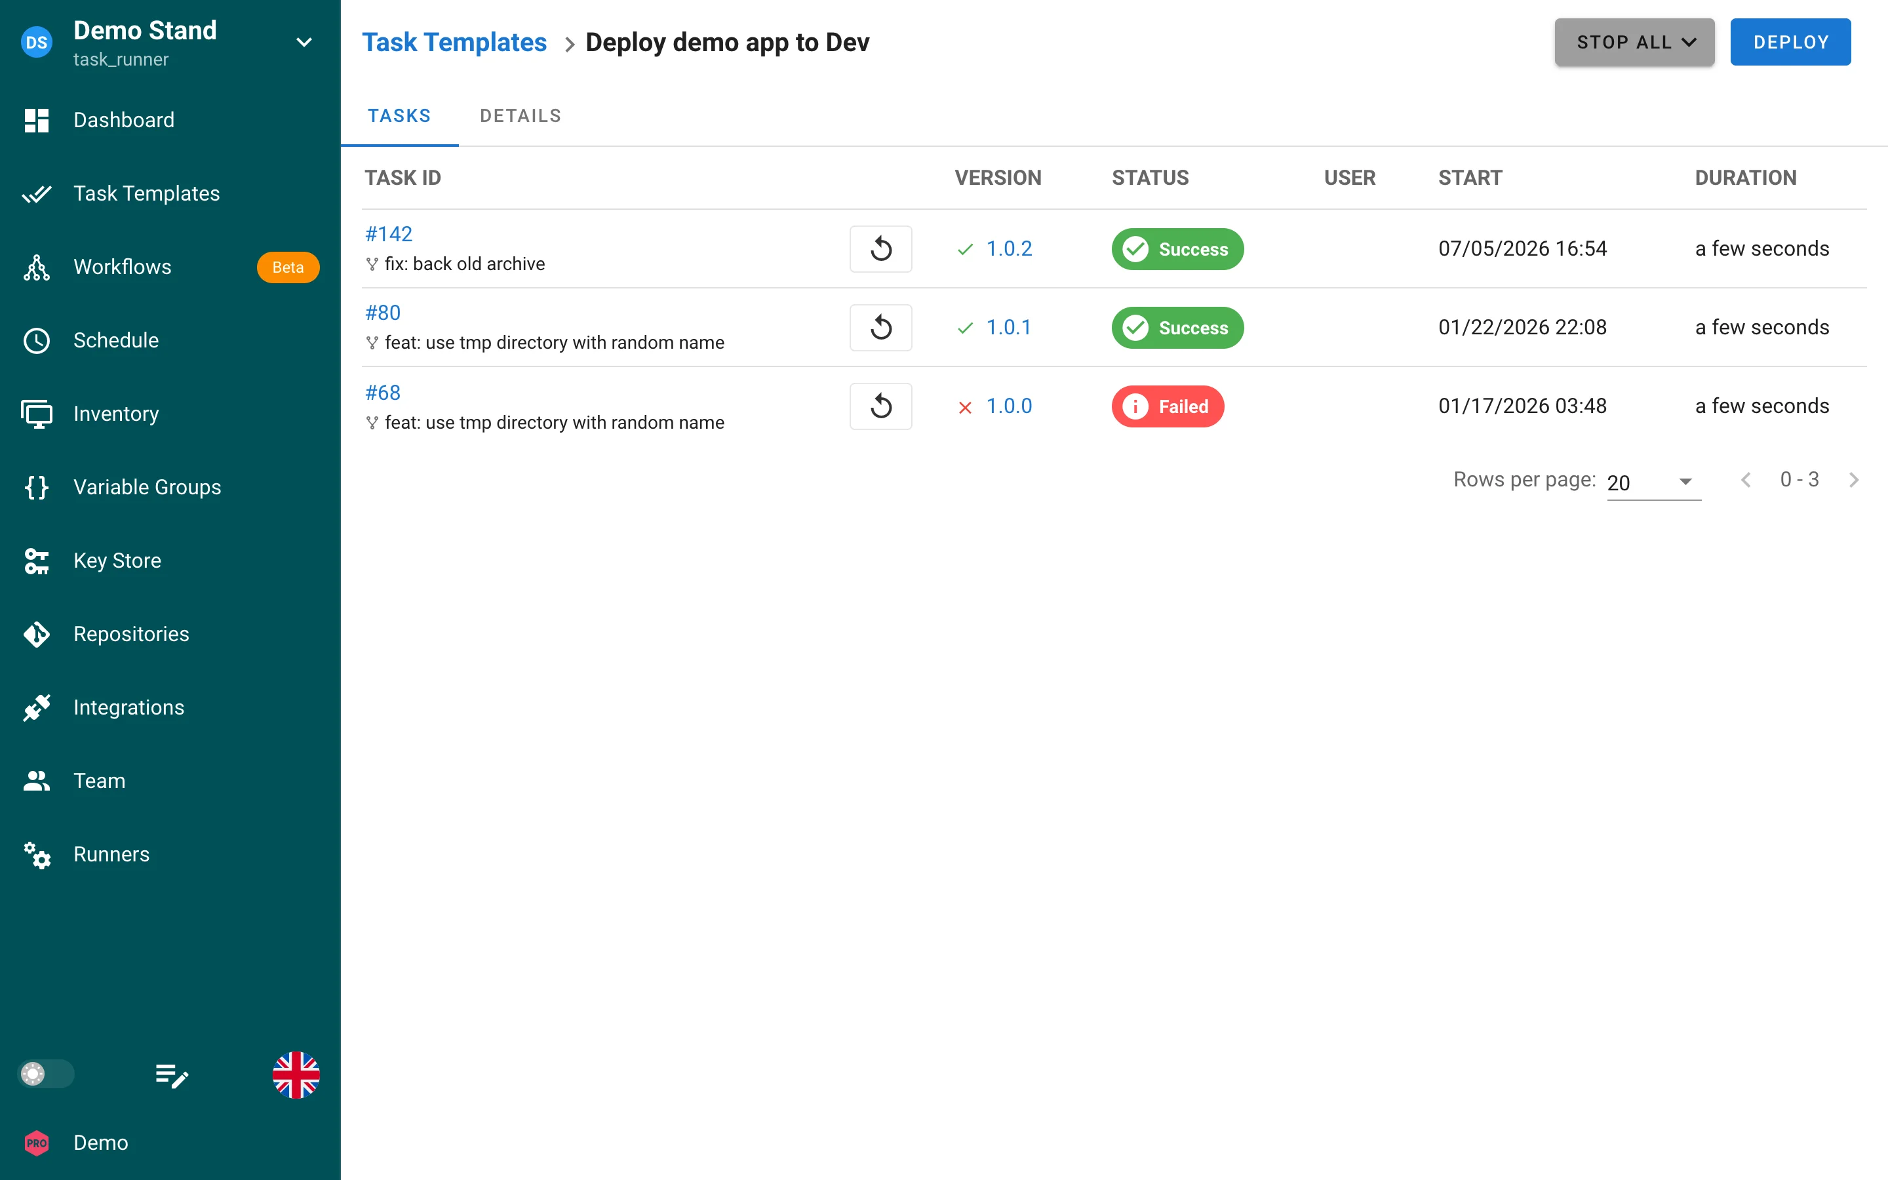Click the blue DEPLOY button

(x=1790, y=42)
